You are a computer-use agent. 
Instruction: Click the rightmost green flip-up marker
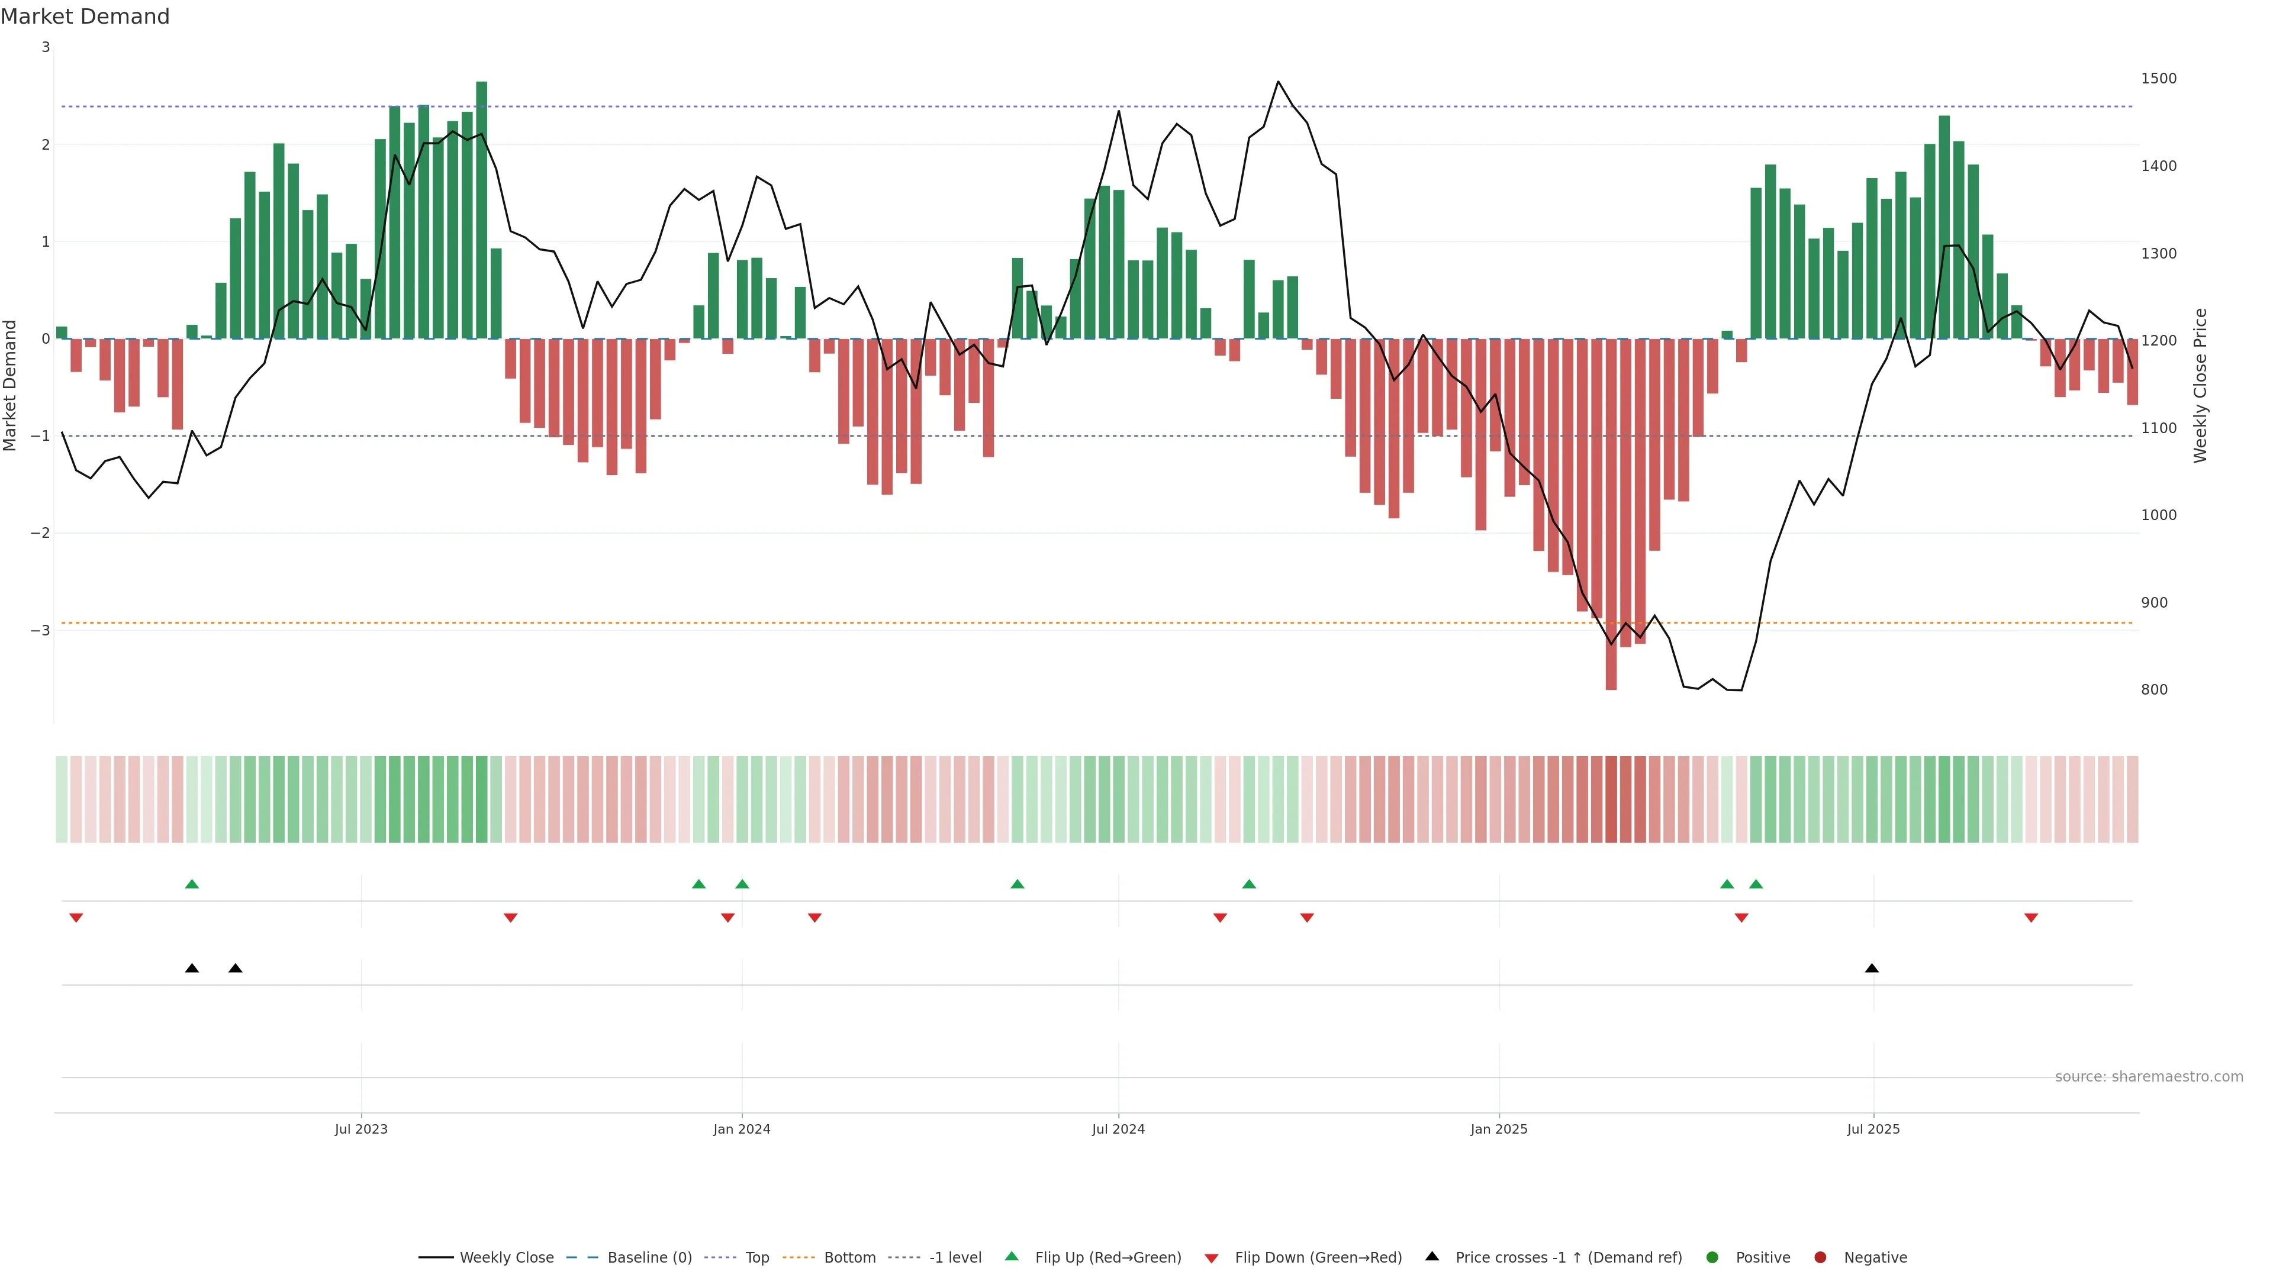[1755, 884]
